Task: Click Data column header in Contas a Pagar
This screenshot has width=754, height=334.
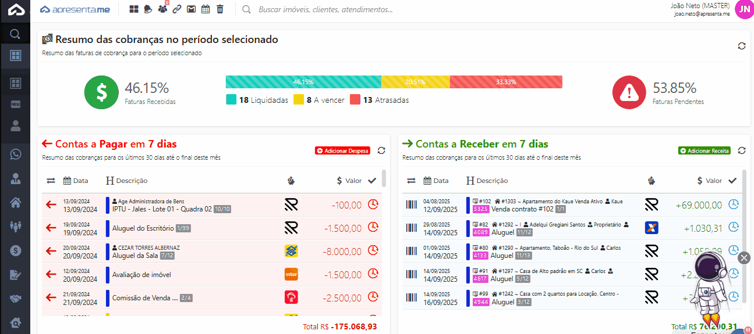Action: 76,181
